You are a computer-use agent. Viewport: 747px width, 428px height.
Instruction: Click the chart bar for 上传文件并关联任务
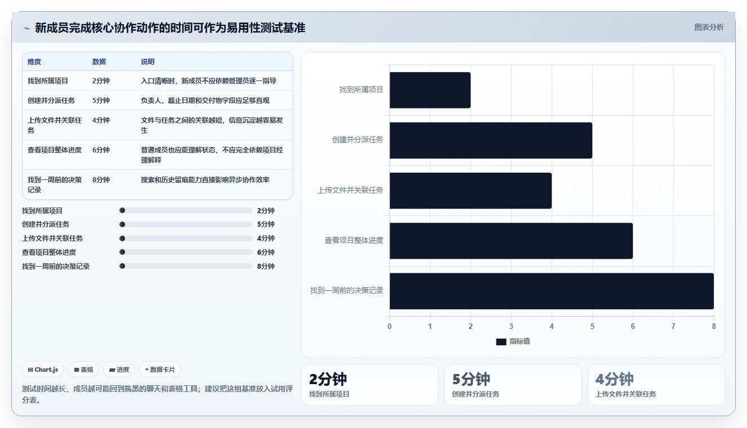471,191
